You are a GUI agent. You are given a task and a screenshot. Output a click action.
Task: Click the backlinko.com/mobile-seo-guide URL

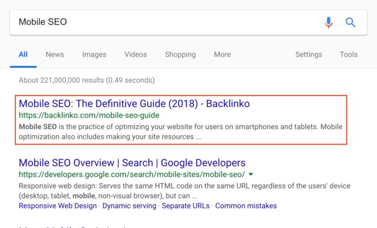[89, 115]
